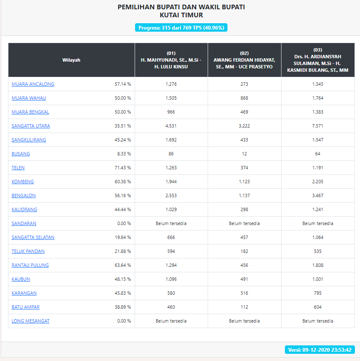The image size is (360, 361).
Task: Go to KOMBENG district results
Action: (23, 182)
